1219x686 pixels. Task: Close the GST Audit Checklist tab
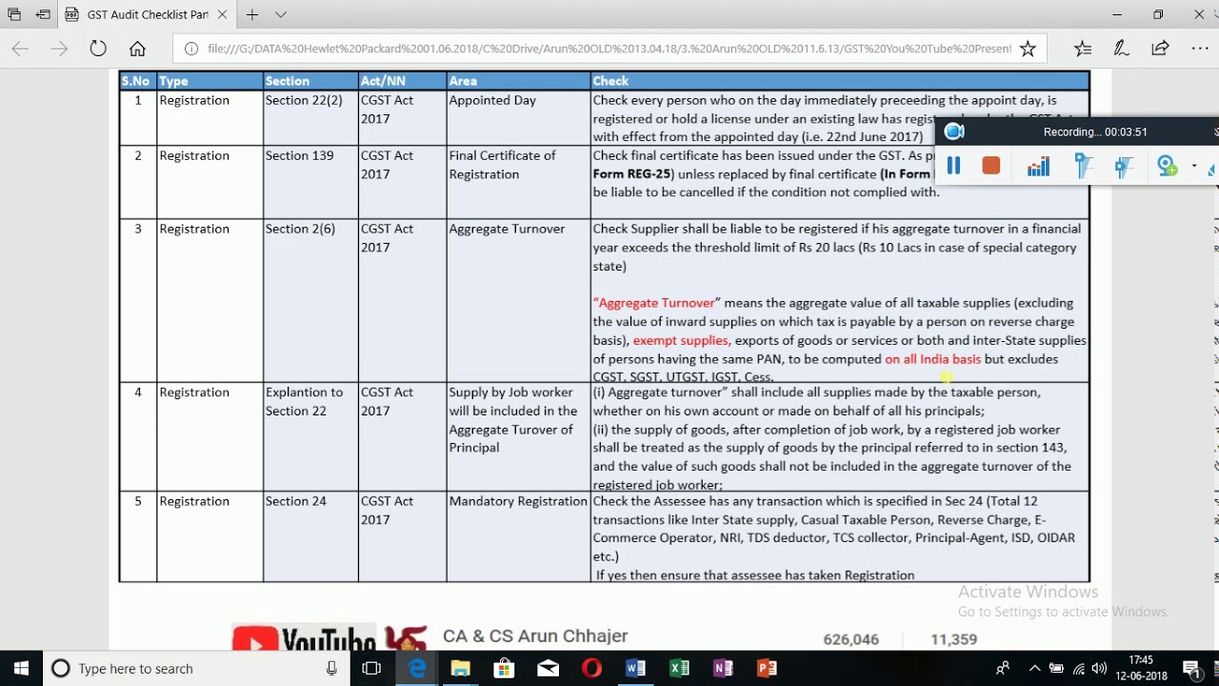[223, 15]
